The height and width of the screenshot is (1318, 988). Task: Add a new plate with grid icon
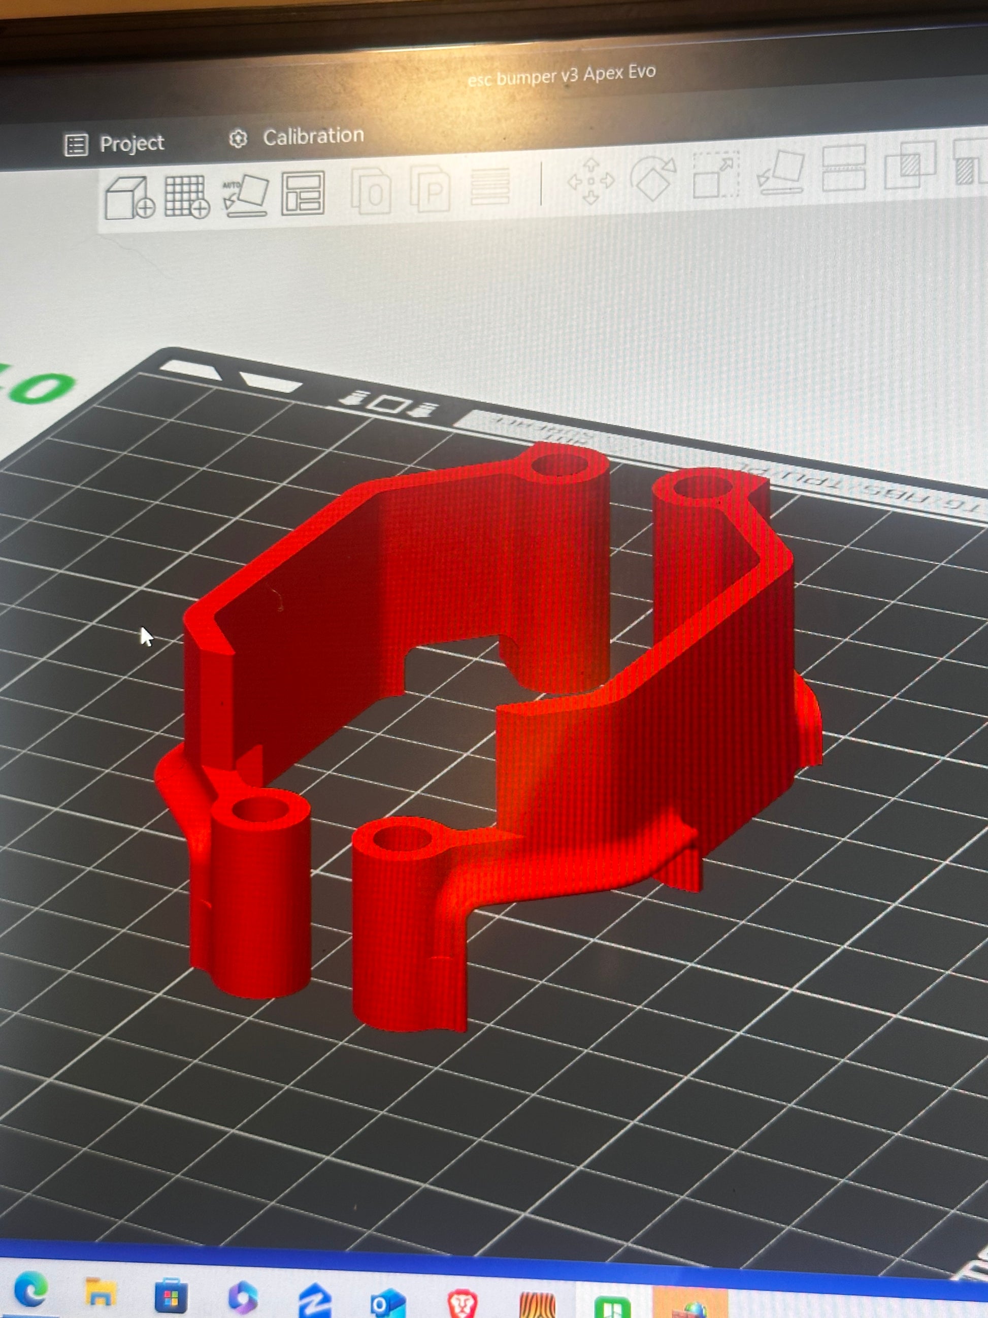(x=186, y=197)
